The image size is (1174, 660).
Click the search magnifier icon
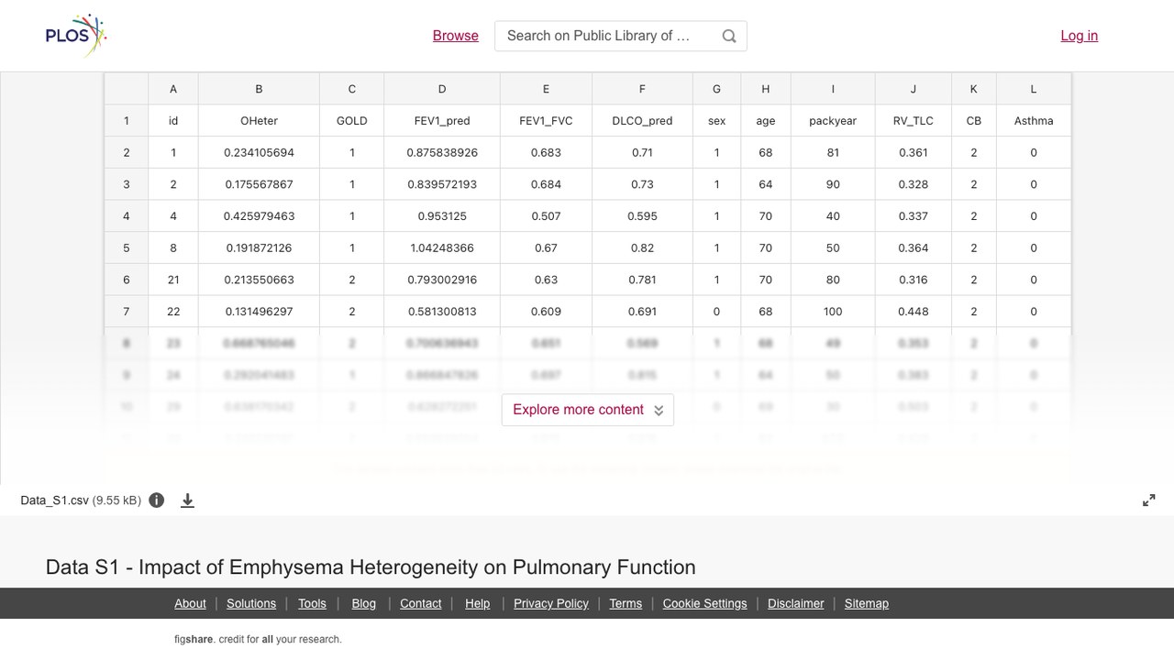pos(729,36)
